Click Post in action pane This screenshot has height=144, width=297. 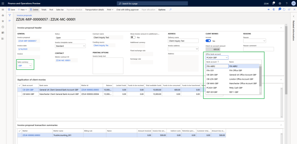[51, 9]
